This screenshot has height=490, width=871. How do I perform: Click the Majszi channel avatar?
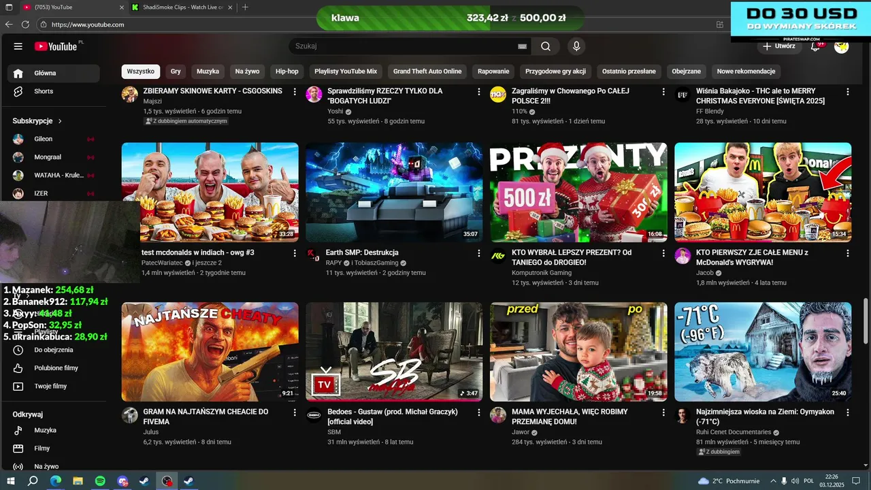pyautogui.click(x=130, y=95)
